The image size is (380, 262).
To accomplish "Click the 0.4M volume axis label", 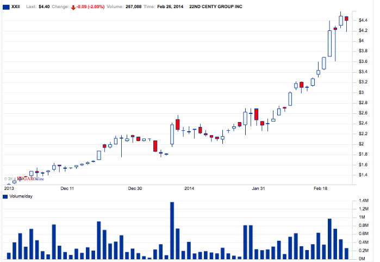I will (364, 242).
